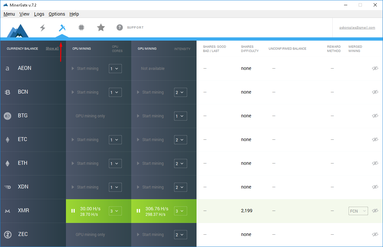Pause XMR GPU mining
This screenshot has width=383, height=247.
(x=138, y=211)
